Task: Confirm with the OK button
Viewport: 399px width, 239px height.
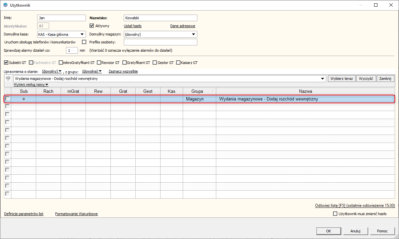Action: coord(328,231)
